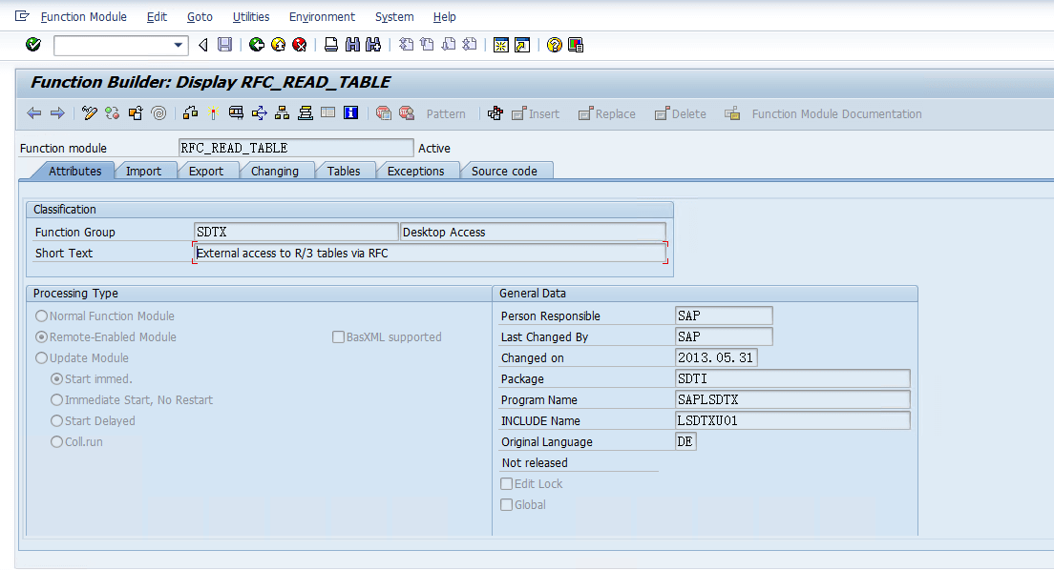This screenshot has width=1054, height=570.
Task: Click the green Back arrow icon
Action: 256,45
